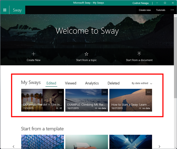Click the Start from a topic label
177x149 pixels.
point(86,60)
